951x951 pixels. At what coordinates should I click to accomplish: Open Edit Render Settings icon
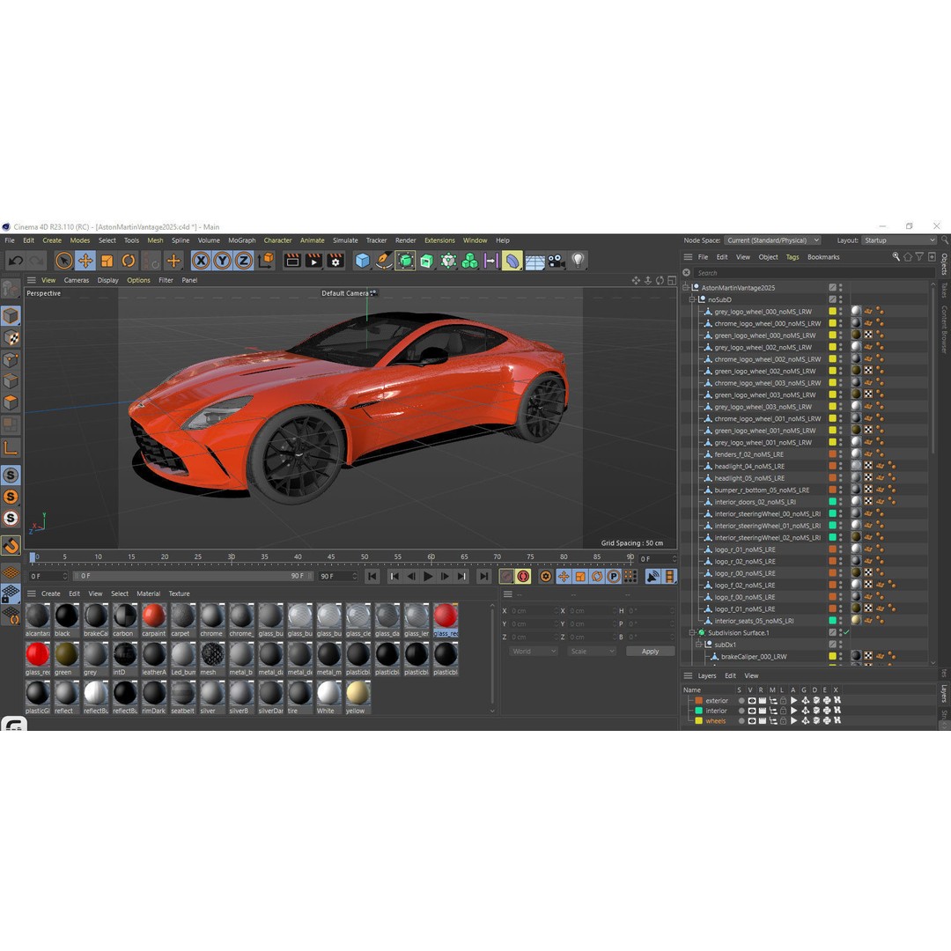tap(335, 261)
